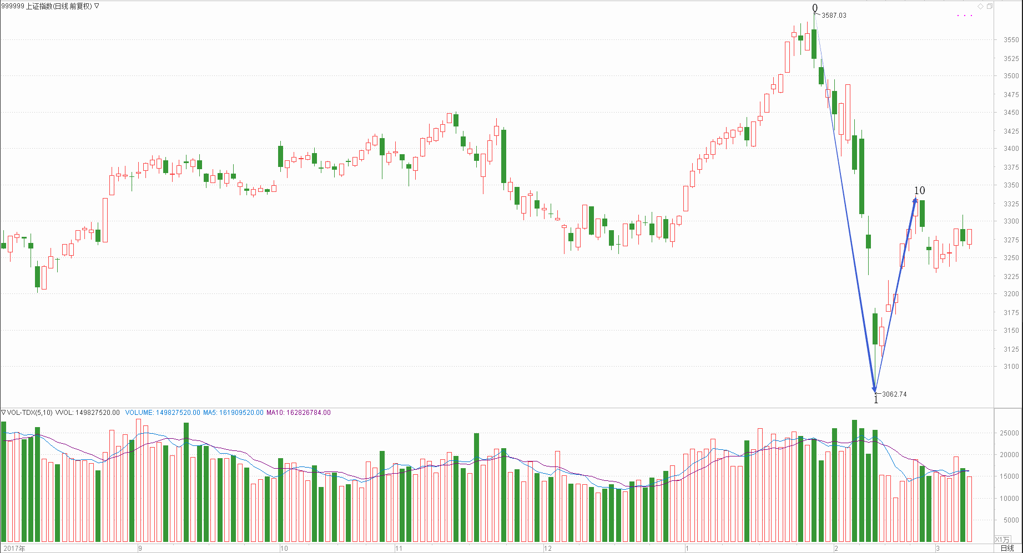Click the overlapping-squares window icon

[990, 7]
